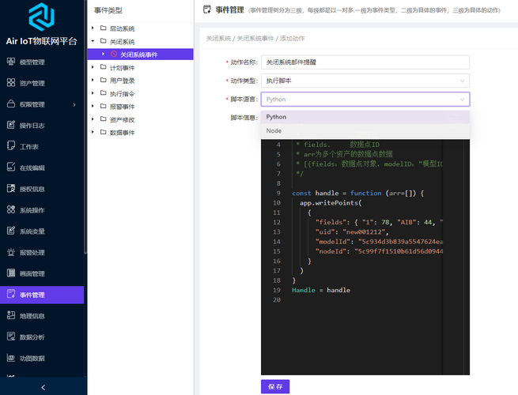Select the 用户登录 tree label
This screenshot has height=395, width=518.
[123, 81]
